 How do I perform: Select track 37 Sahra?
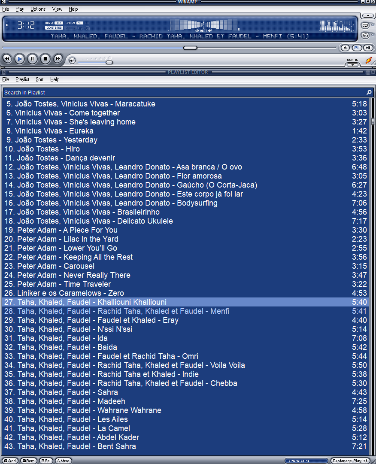coord(185,392)
